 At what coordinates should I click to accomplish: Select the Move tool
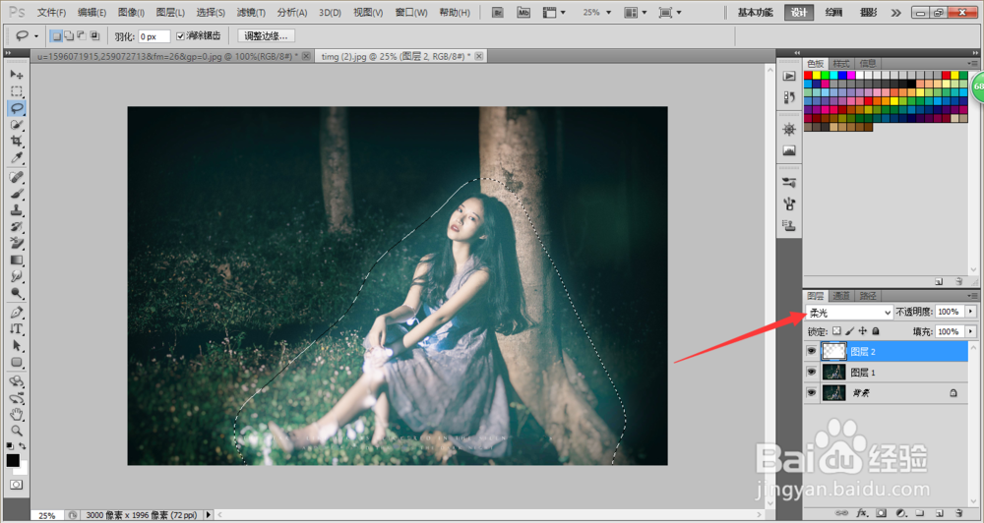coord(17,75)
